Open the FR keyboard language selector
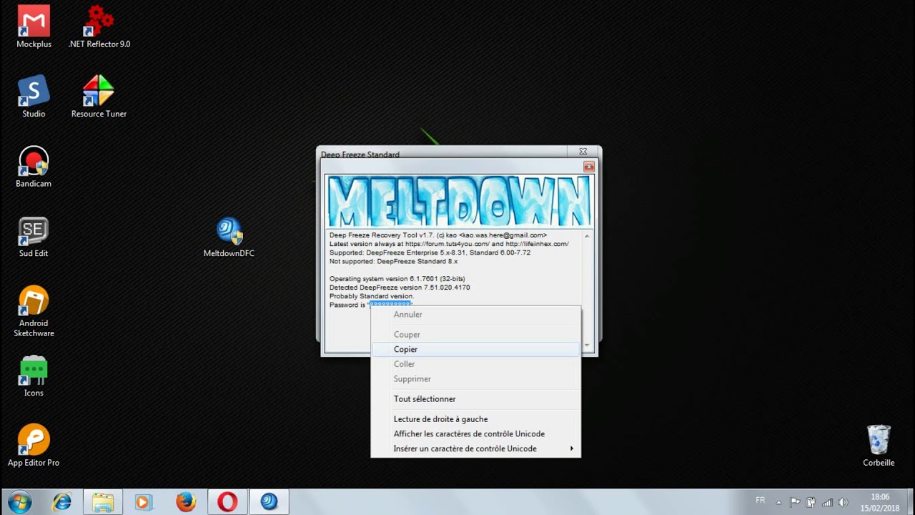 point(760,500)
